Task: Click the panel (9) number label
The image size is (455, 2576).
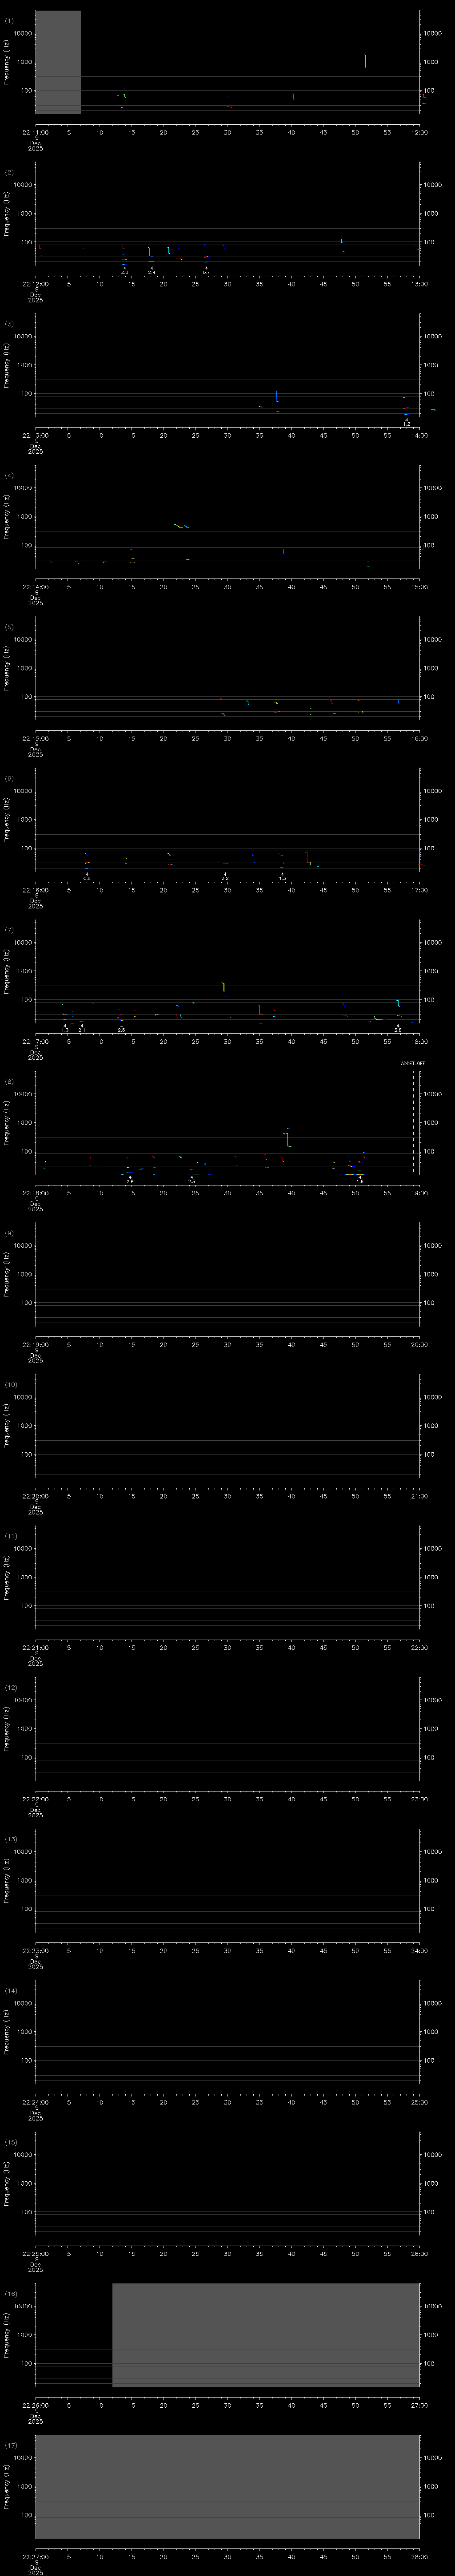Action: coord(9,1233)
